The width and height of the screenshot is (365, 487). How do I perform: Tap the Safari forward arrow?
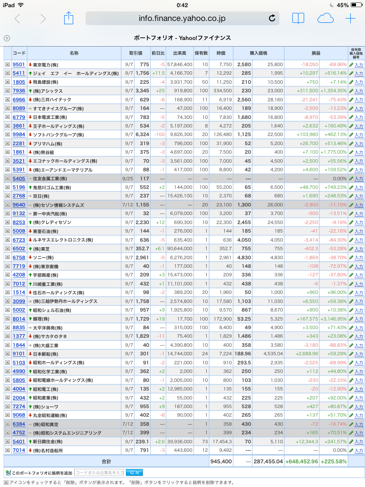[43, 19]
